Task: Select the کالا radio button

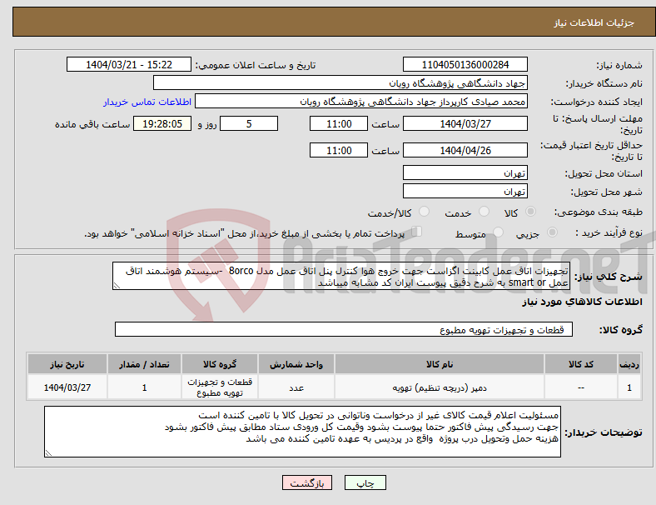Action: tap(530, 212)
